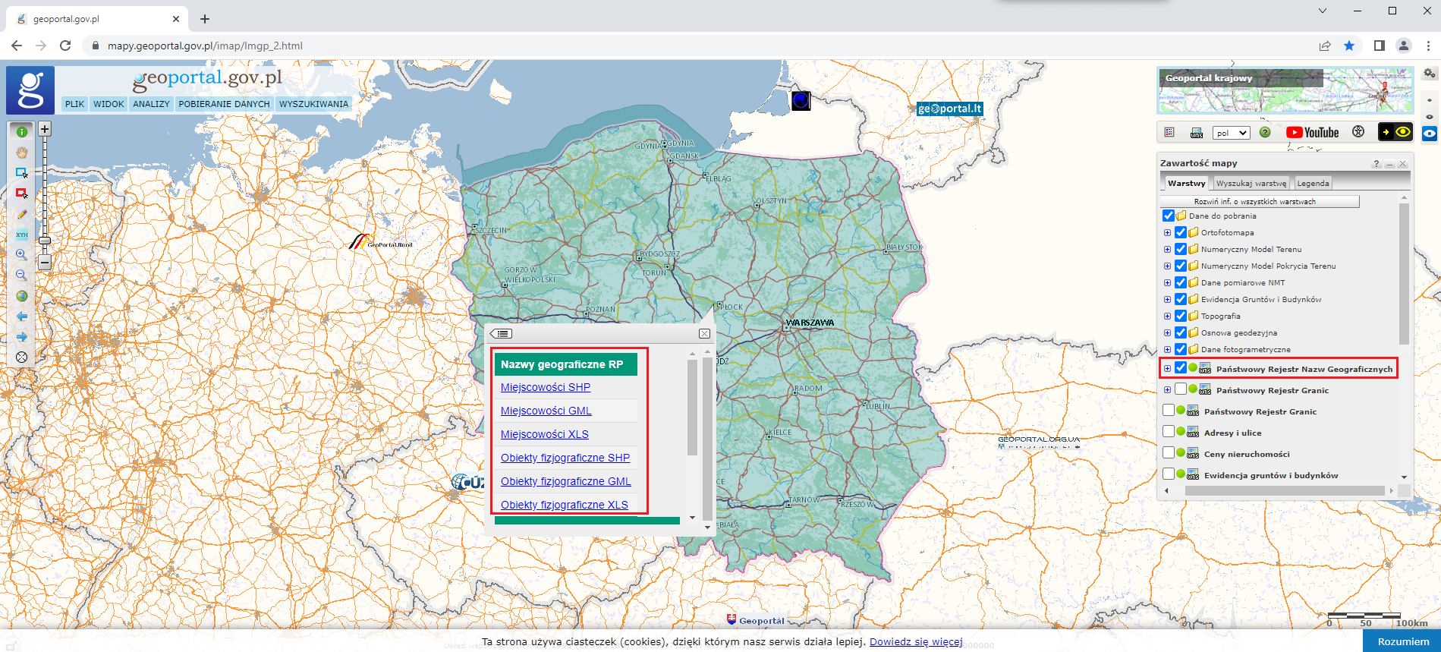1441x652 pixels.
Task: Go to previous map view arrow
Action: (22, 317)
